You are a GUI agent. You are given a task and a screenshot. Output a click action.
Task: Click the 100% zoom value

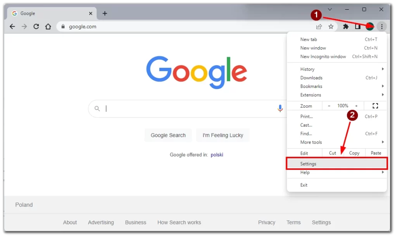coord(343,106)
